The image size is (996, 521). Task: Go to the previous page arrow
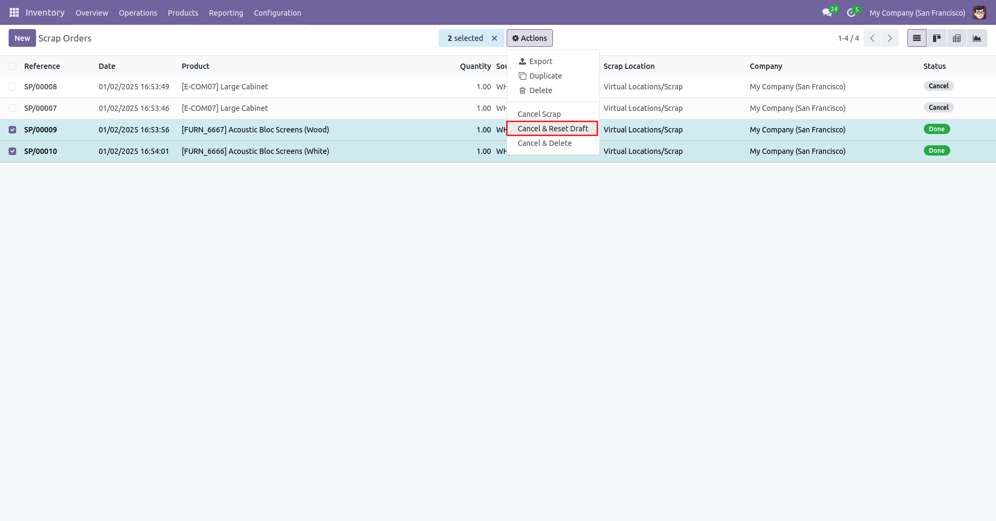(872, 38)
